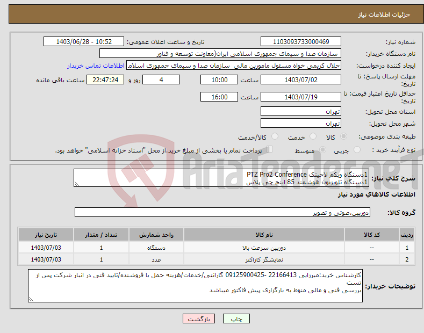Click the ردیف column header
The image size is (424, 333).
coord(406,235)
